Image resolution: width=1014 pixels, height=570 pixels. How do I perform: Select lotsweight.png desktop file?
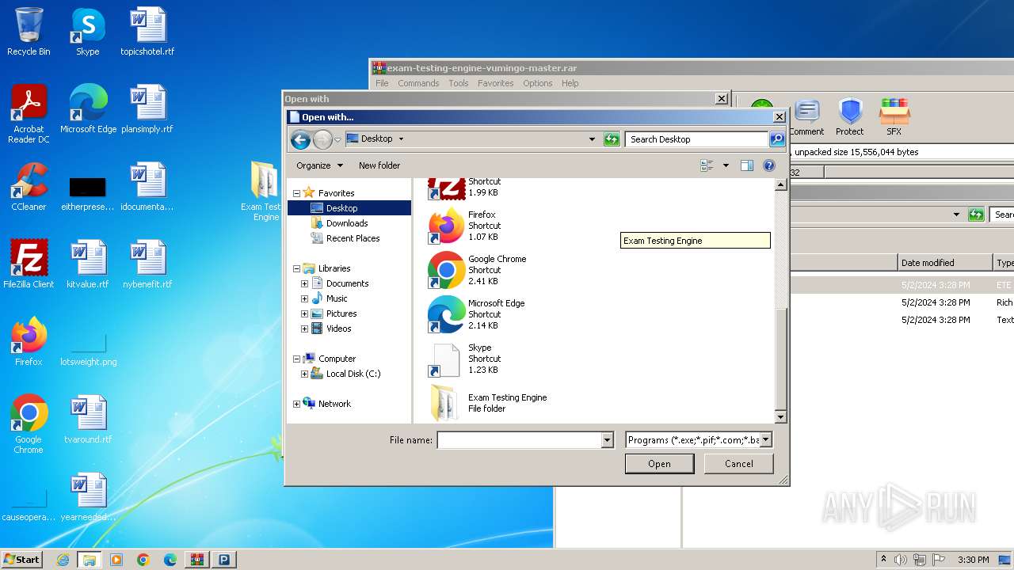(x=88, y=351)
